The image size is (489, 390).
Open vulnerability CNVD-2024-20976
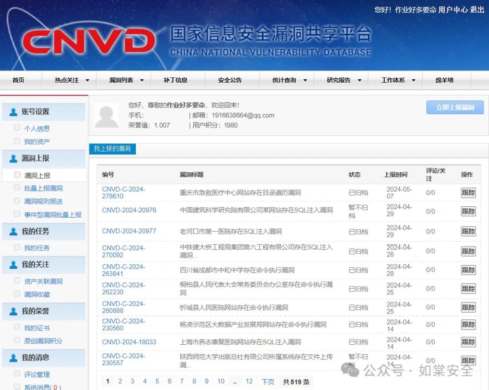pyautogui.click(x=129, y=210)
